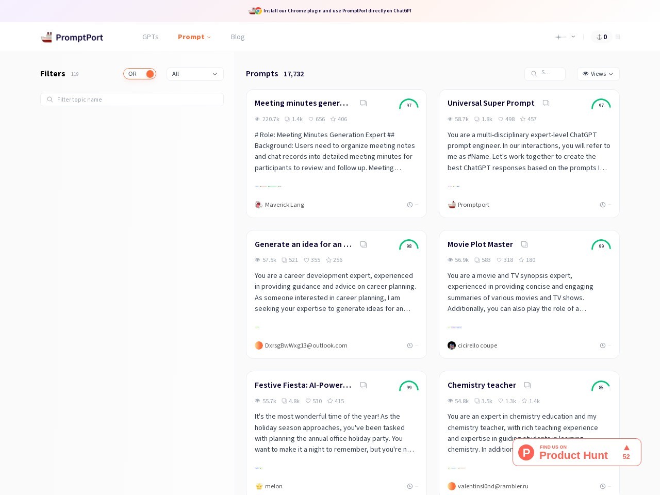Open the All filter dropdown
Screen dimensions: 660x495
[195, 74]
